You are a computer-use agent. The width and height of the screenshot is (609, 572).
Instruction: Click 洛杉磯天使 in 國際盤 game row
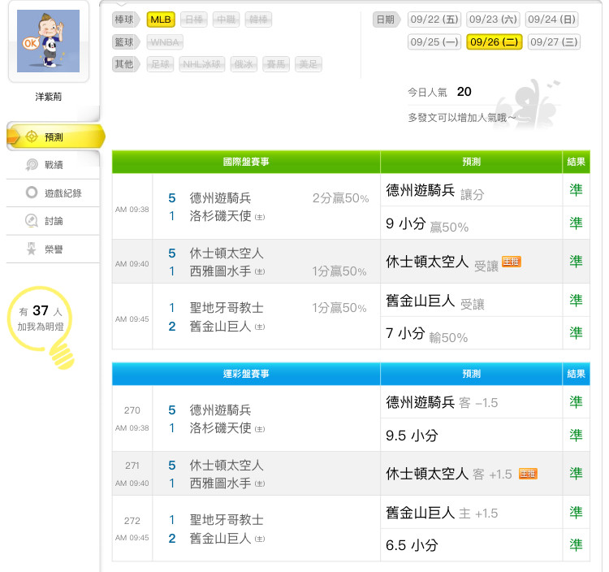point(220,215)
